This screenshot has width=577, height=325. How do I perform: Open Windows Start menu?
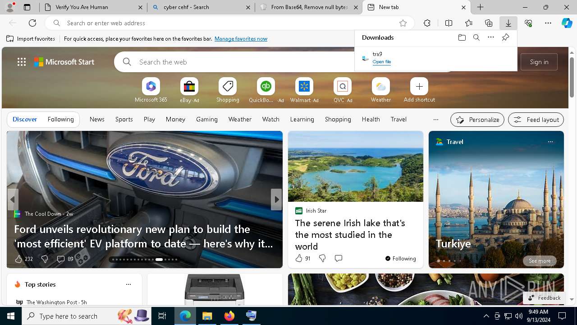(x=11, y=316)
